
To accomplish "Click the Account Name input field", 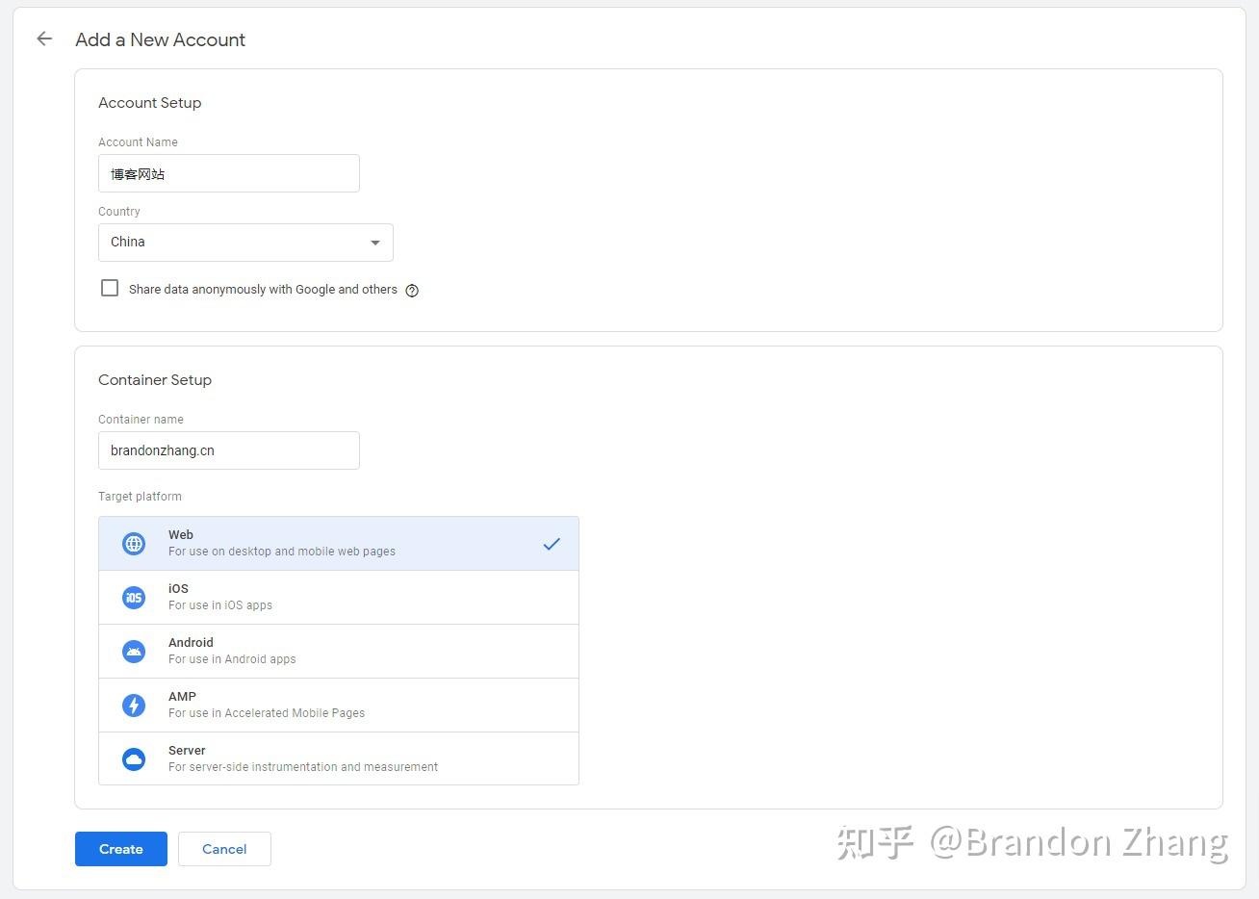I will (229, 173).
